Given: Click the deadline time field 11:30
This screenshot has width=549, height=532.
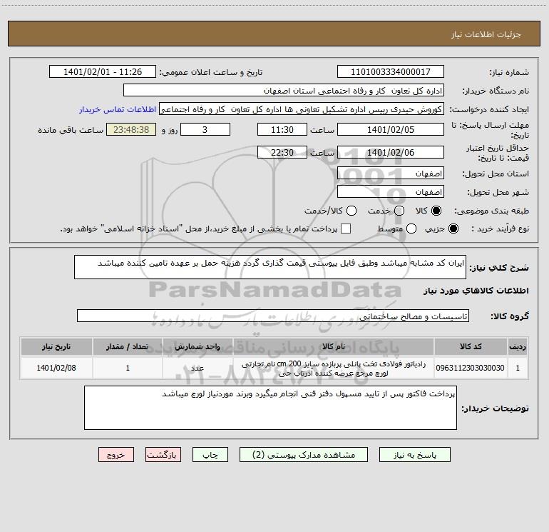Looking at the screenshot, I should [x=282, y=129].
